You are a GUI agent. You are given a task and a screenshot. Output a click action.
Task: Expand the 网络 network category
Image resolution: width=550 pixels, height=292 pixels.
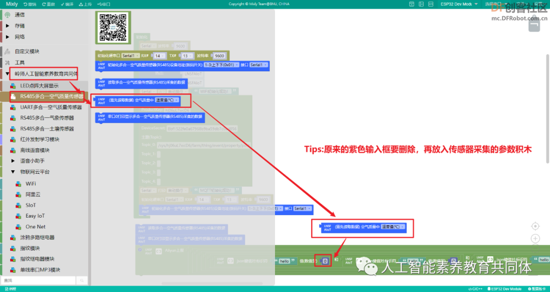(20, 37)
